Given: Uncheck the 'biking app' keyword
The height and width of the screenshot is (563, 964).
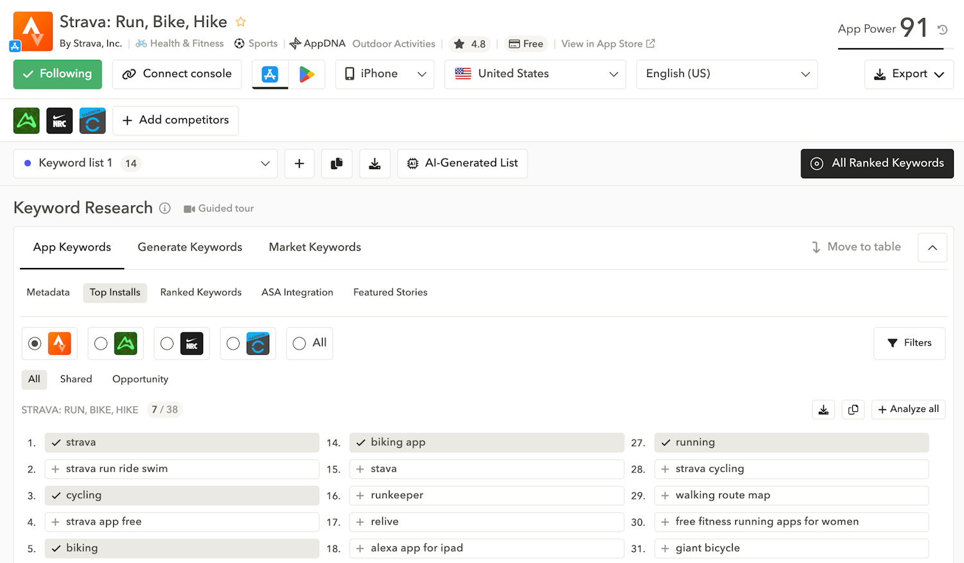Looking at the screenshot, I should click(486, 443).
